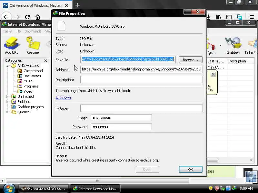Click the Description input field
The width and height of the screenshot is (258, 193).
click(x=141, y=79)
